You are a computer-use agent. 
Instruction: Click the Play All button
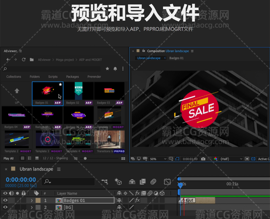(8, 158)
